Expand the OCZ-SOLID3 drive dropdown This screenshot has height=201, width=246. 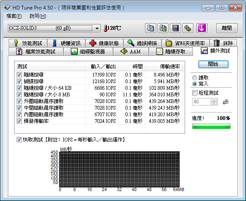pyautogui.click(x=97, y=29)
